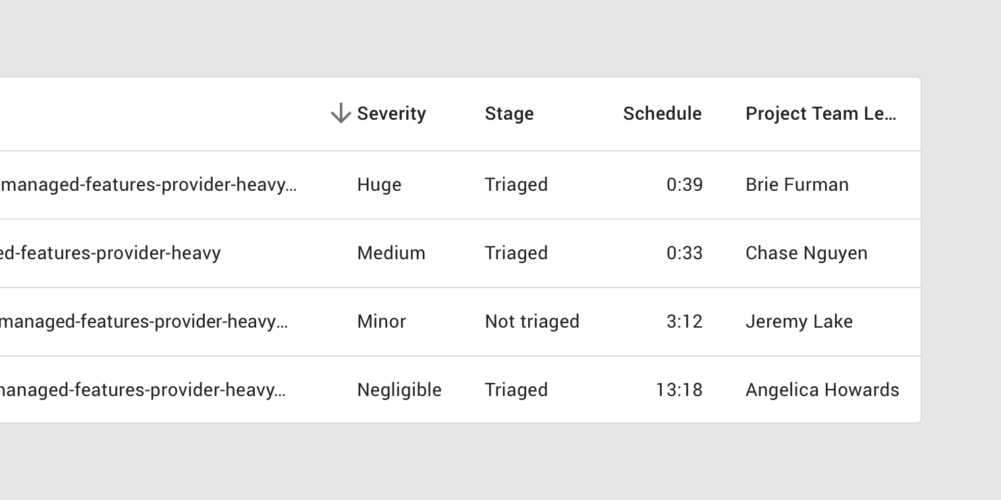The width and height of the screenshot is (1001, 500).
Task: Select team lead Brie Furman
Action: 797,185
